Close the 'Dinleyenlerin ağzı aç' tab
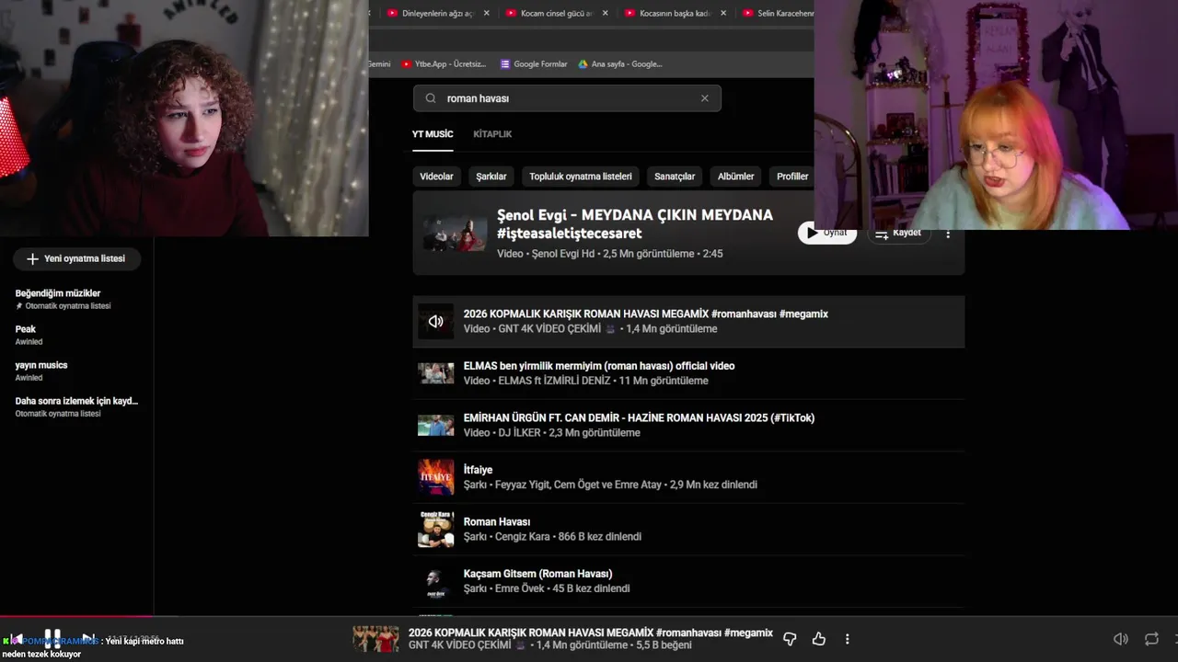Image resolution: width=1178 pixels, height=662 pixels. coord(486,13)
